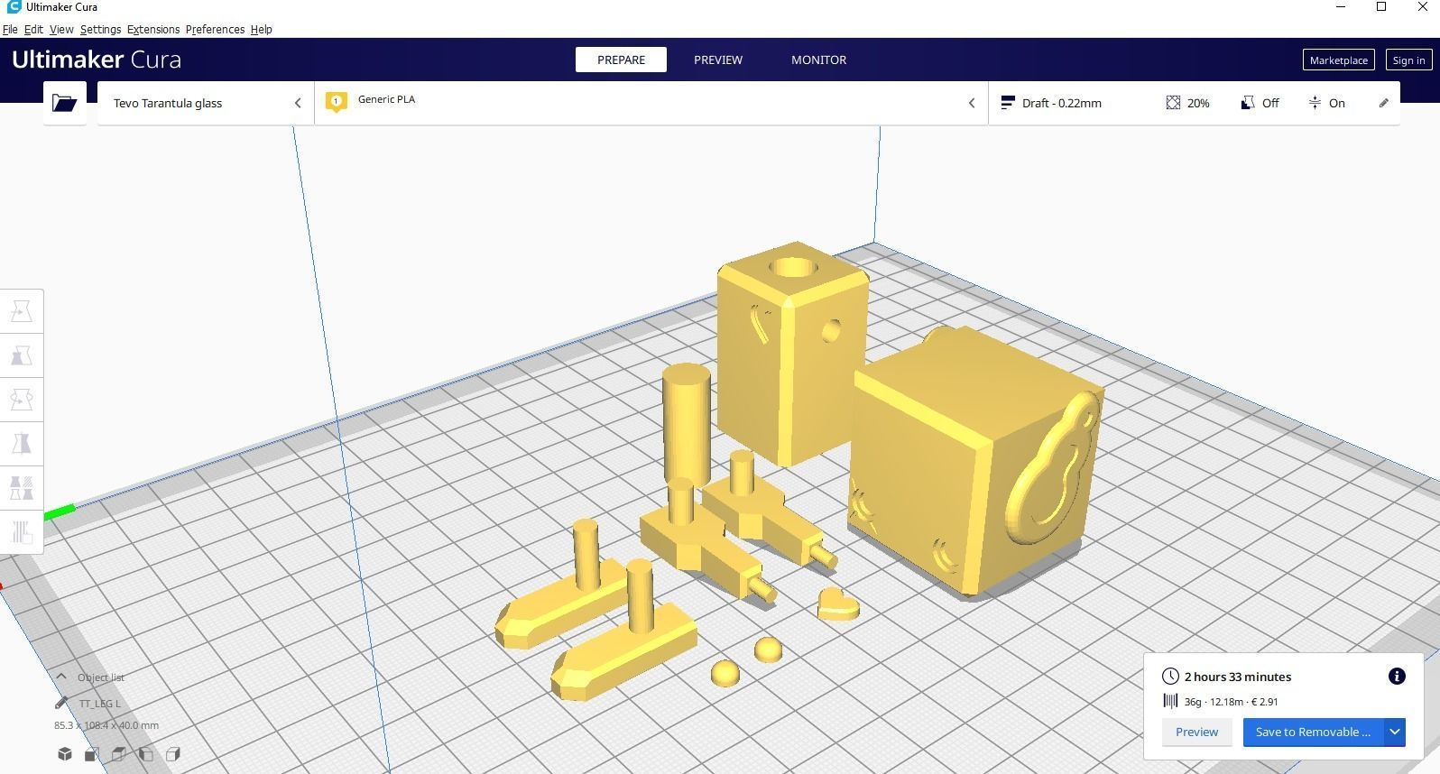The height and width of the screenshot is (774, 1440).
Task: Switch to the PREVIEW stage
Action: pos(718,60)
